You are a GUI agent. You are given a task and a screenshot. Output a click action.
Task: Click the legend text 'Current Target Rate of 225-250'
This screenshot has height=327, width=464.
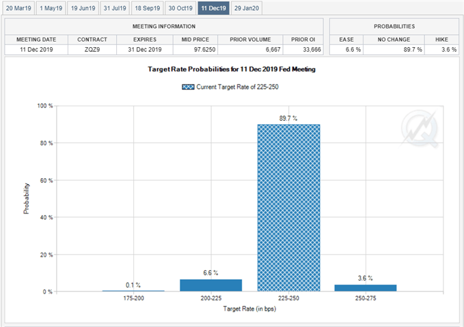pyautogui.click(x=237, y=87)
